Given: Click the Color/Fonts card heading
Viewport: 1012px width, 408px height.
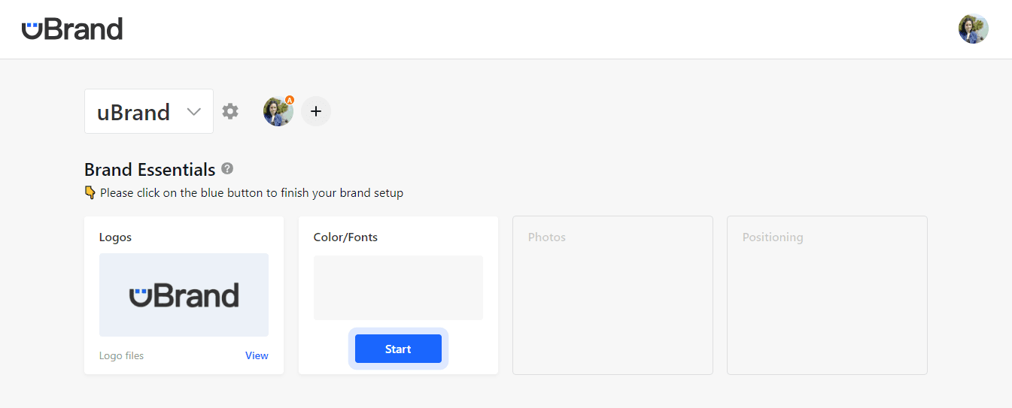Looking at the screenshot, I should coord(345,237).
